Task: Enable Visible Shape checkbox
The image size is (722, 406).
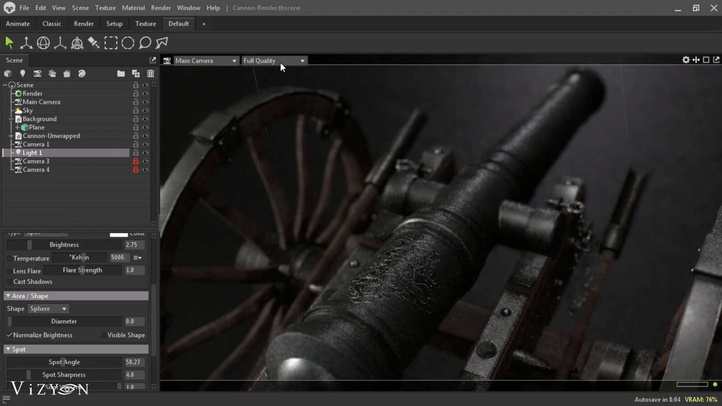Action: [104, 335]
